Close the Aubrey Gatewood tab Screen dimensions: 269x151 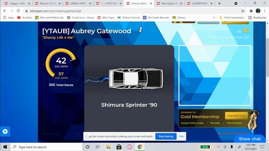tap(151, 3)
